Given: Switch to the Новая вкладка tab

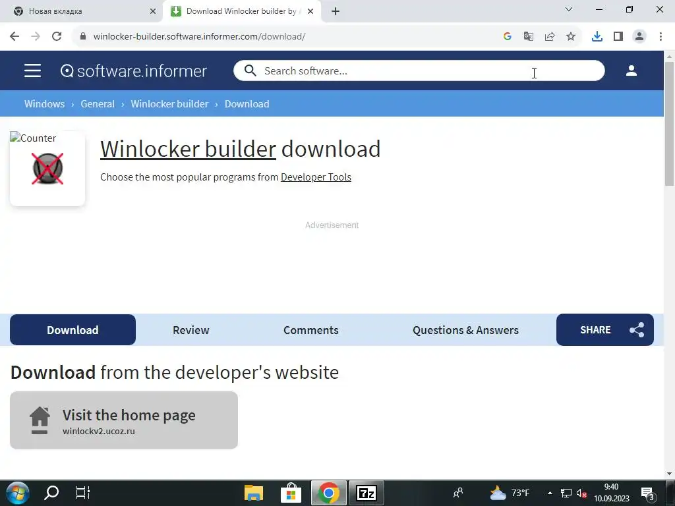Looking at the screenshot, I should 82,11.
